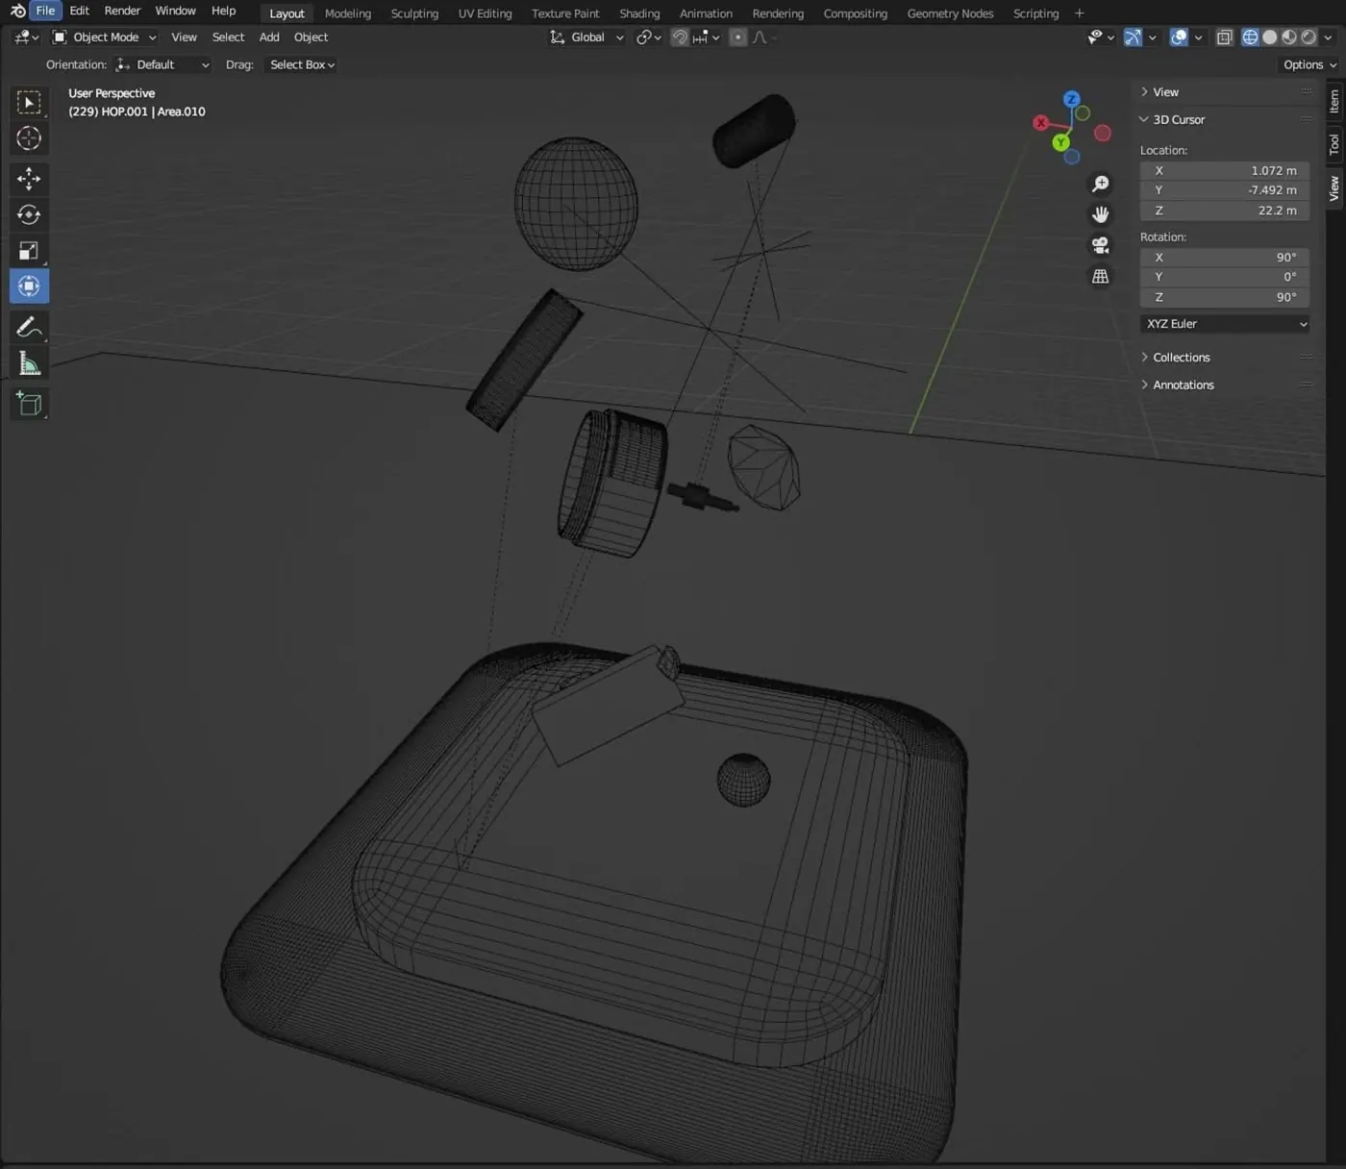Screen dimensions: 1346x1169
Task: Select the Select Box tool
Action: tap(29, 102)
